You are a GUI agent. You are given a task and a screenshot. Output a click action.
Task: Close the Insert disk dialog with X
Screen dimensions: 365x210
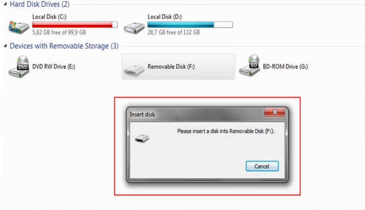[x=274, y=112]
